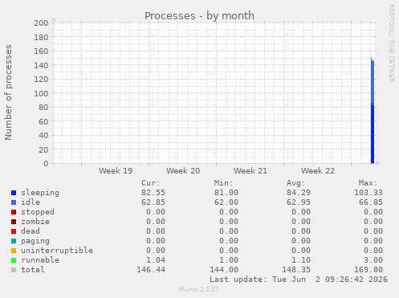Click the 'Munin 2.0.57' version footer
This screenshot has height=298, width=399.
click(x=199, y=289)
